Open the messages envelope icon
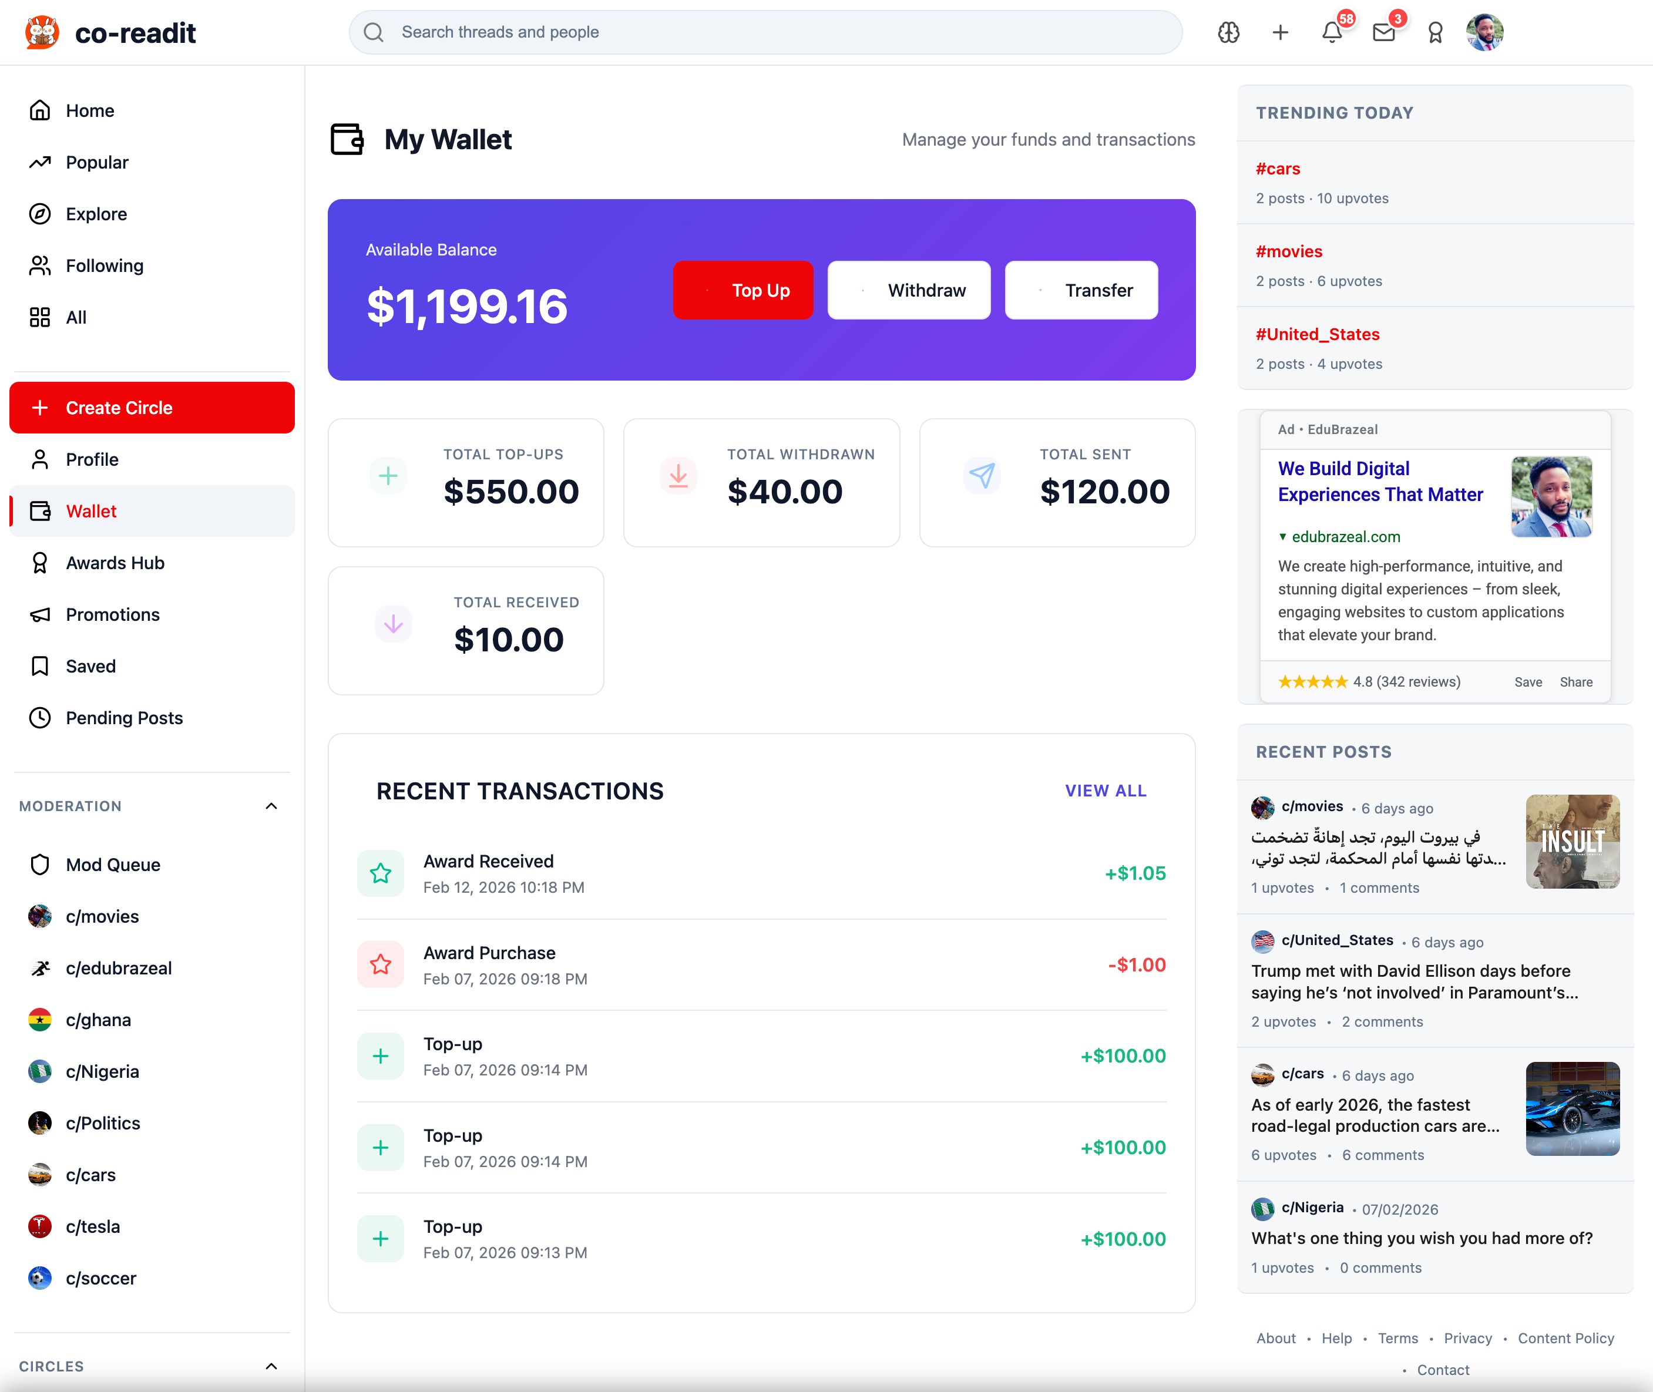This screenshot has width=1653, height=1392. pos(1383,32)
